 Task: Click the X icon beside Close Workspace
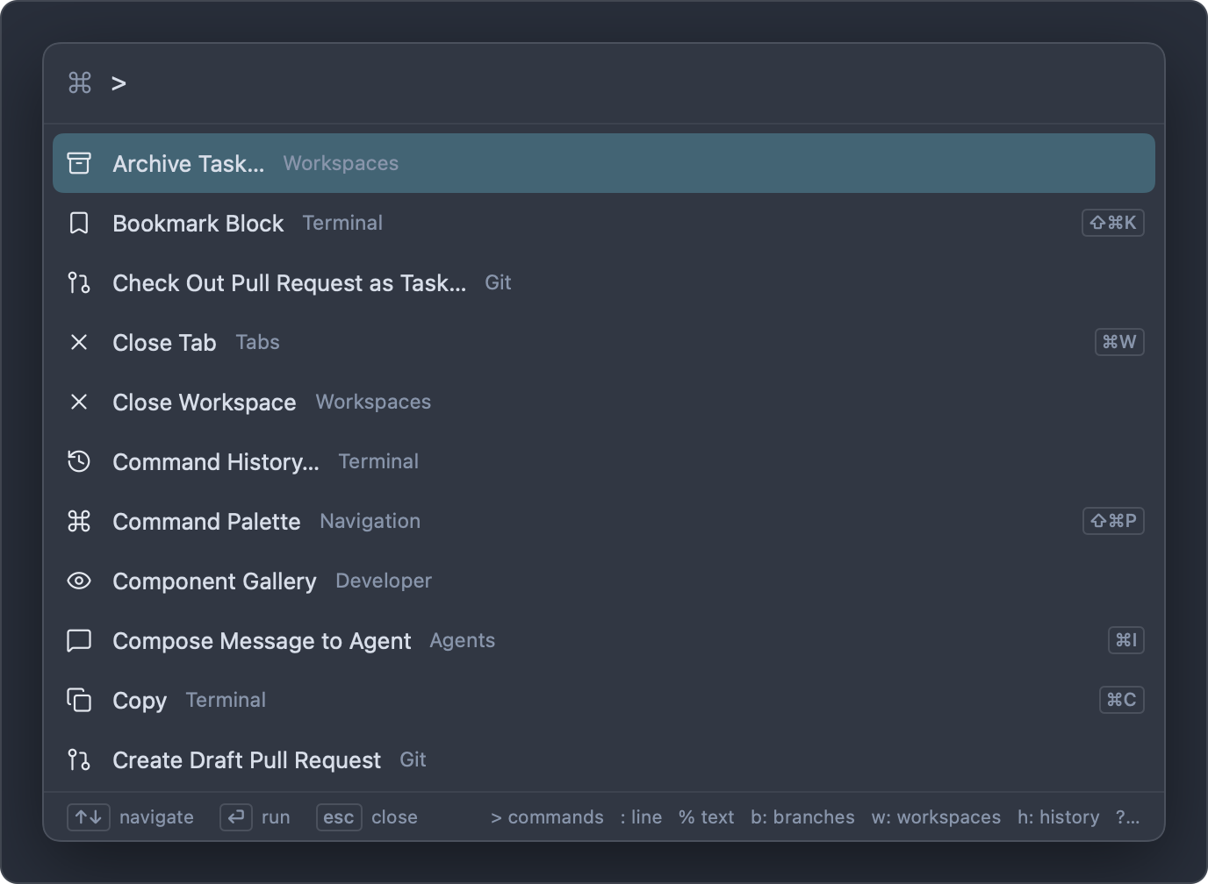pyautogui.click(x=79, y=402)
